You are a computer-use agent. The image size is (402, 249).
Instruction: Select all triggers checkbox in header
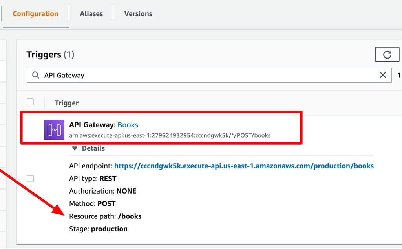30,102
